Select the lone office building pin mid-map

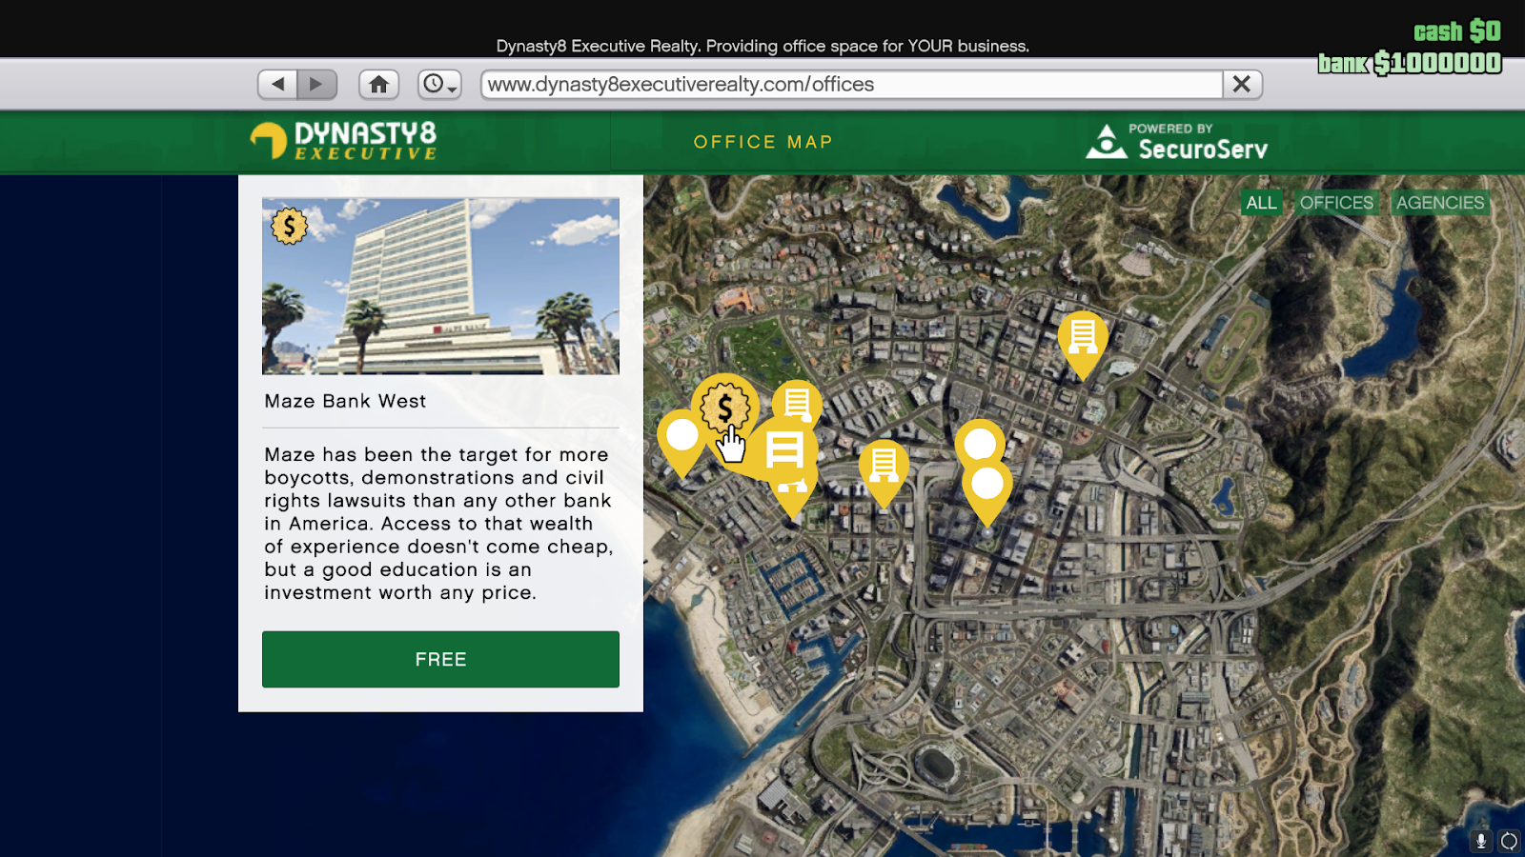click(x=884, y=466)
